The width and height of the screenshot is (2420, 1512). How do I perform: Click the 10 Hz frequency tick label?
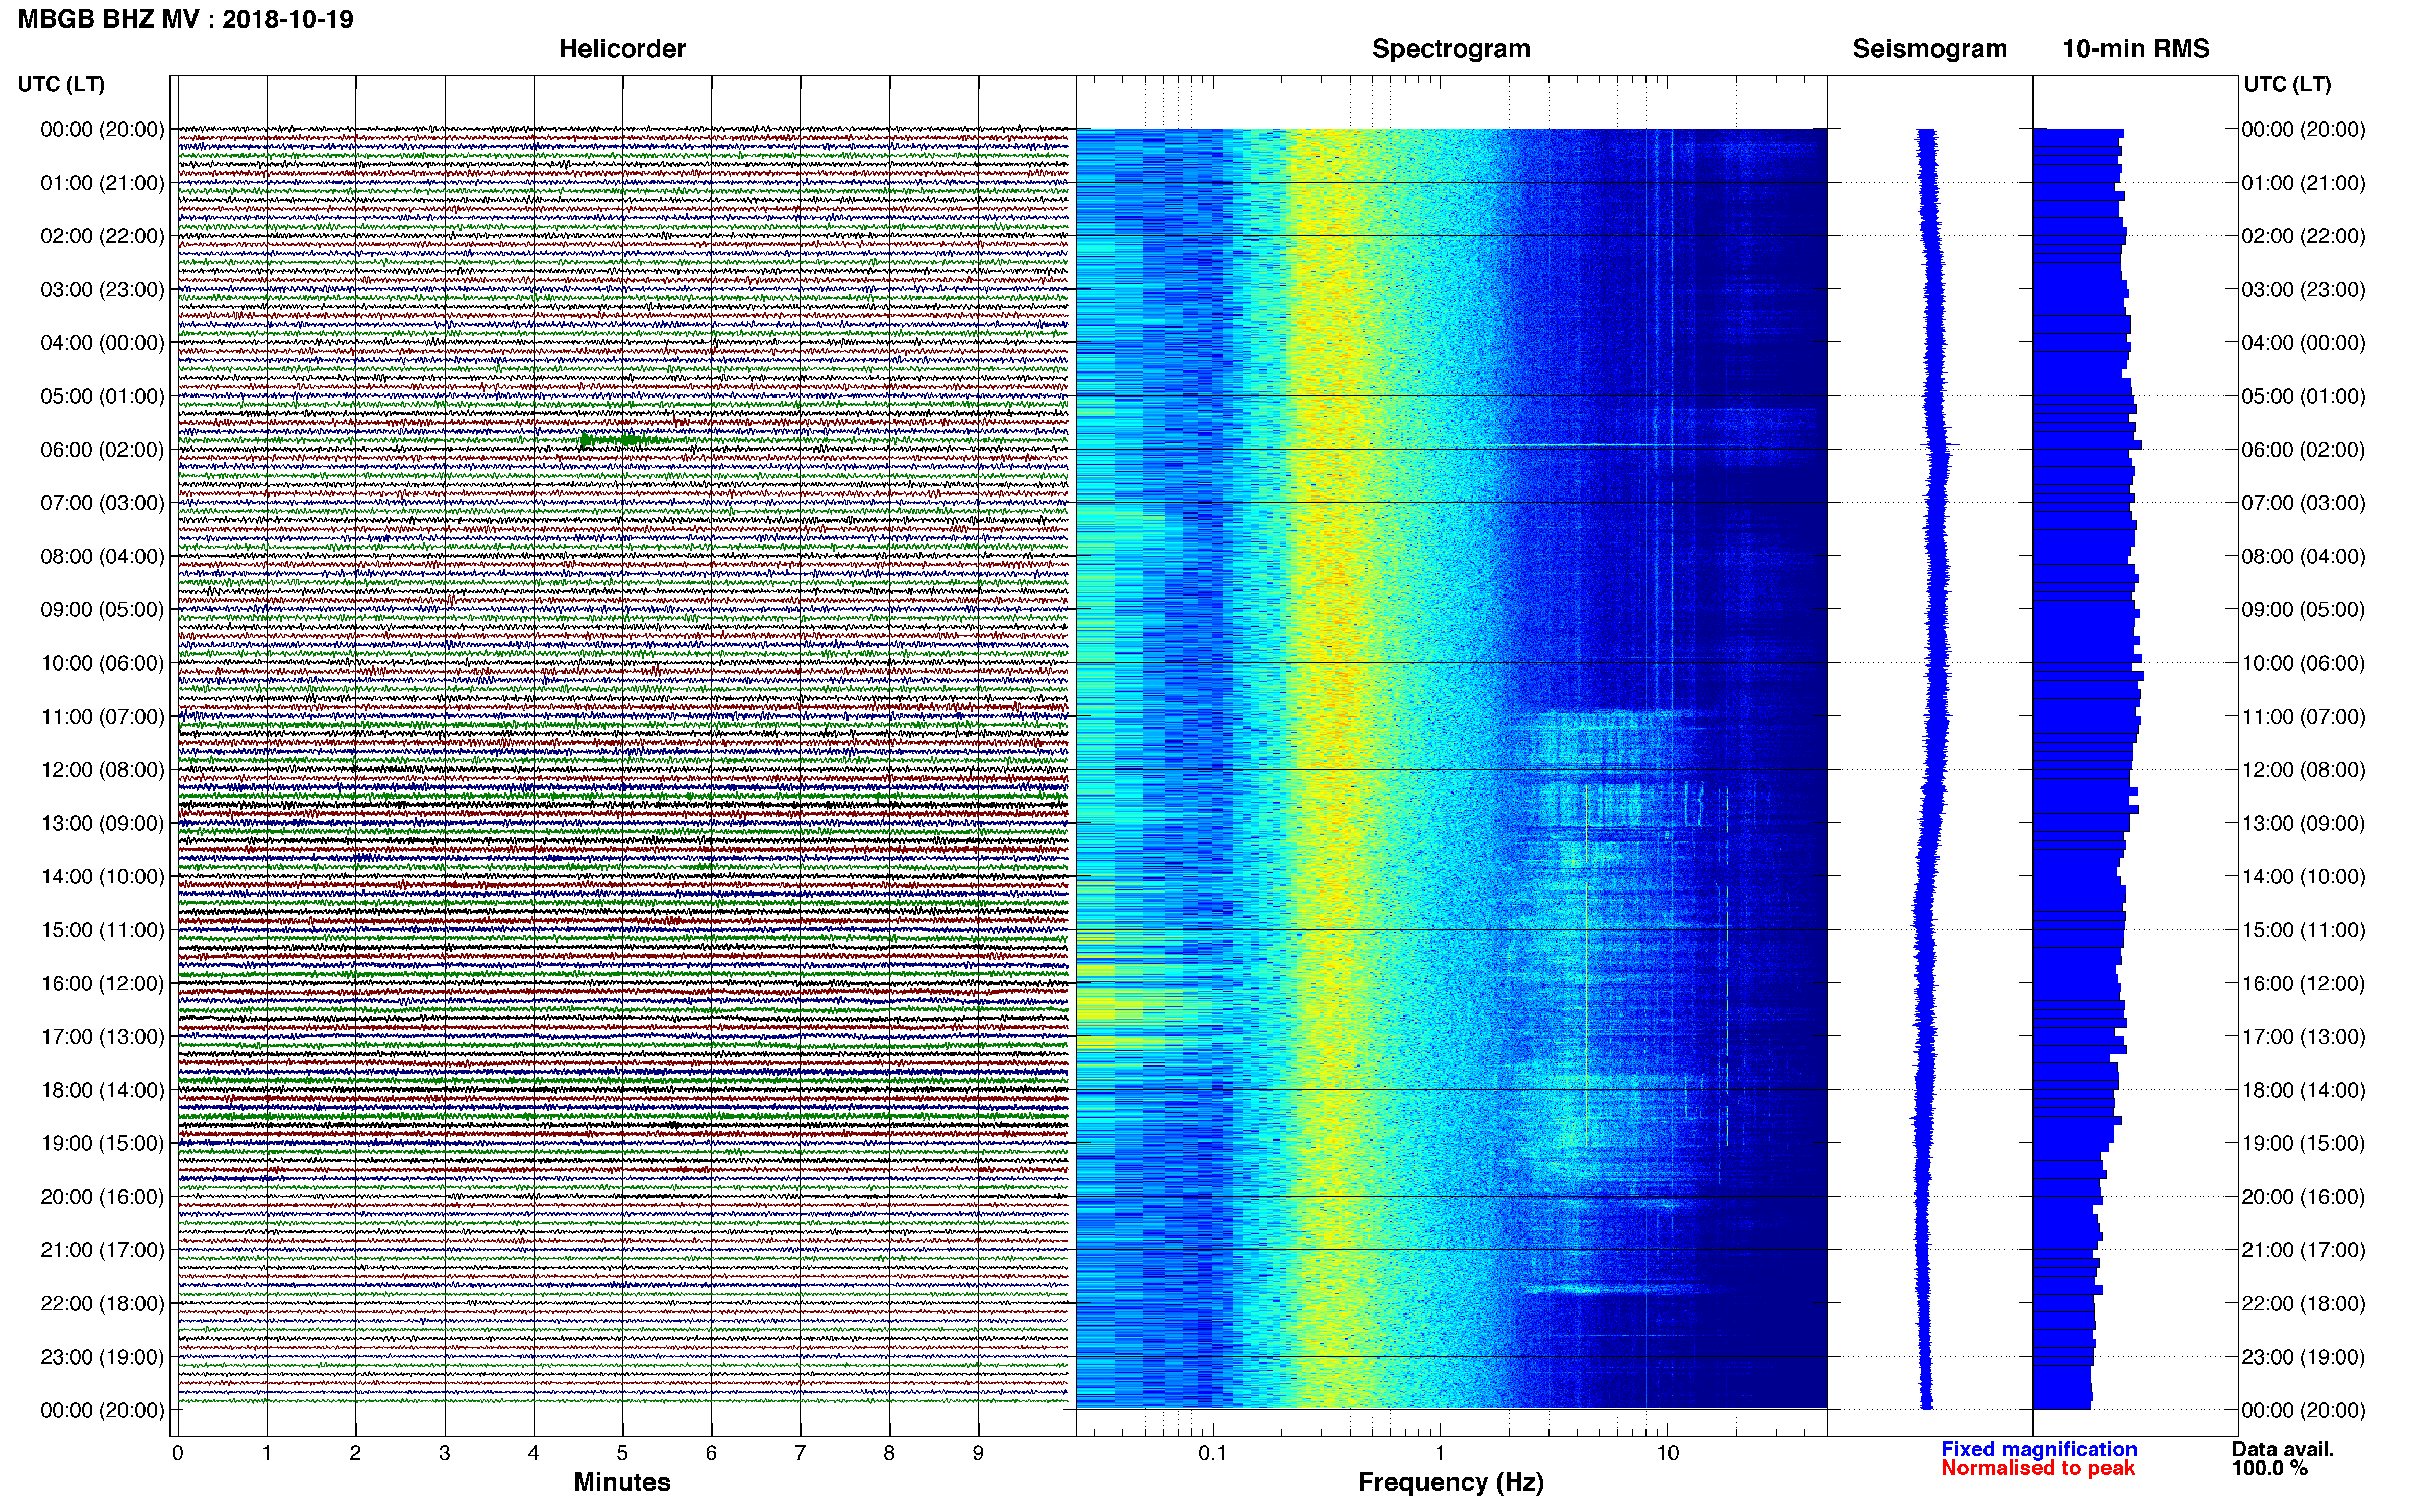coord(1667,1453)
